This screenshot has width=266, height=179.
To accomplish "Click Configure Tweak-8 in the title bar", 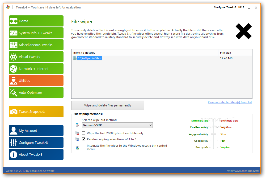I will pos(225,7).
